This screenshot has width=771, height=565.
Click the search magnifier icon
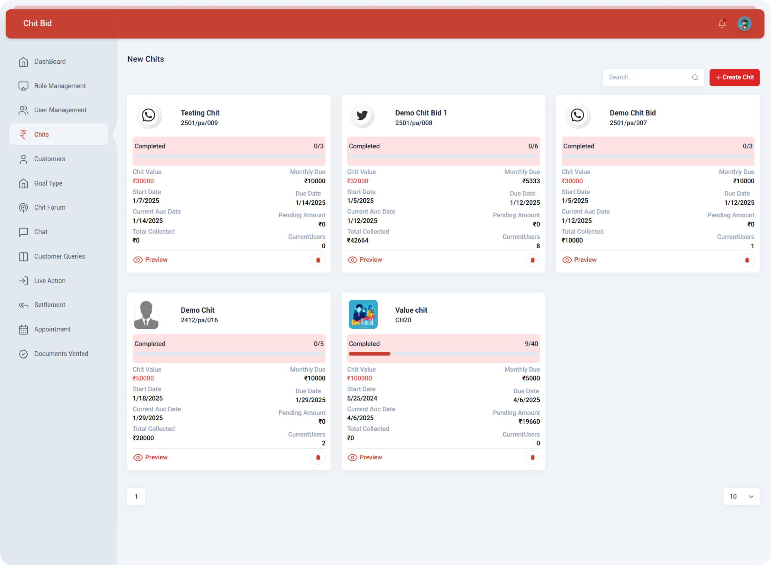(x=695, y=77)
